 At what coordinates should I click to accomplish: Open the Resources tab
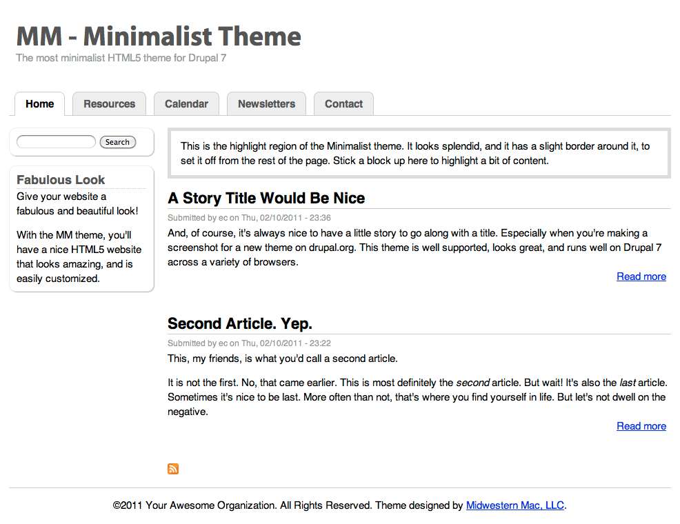pyautogui.click(x=109, y=104)
